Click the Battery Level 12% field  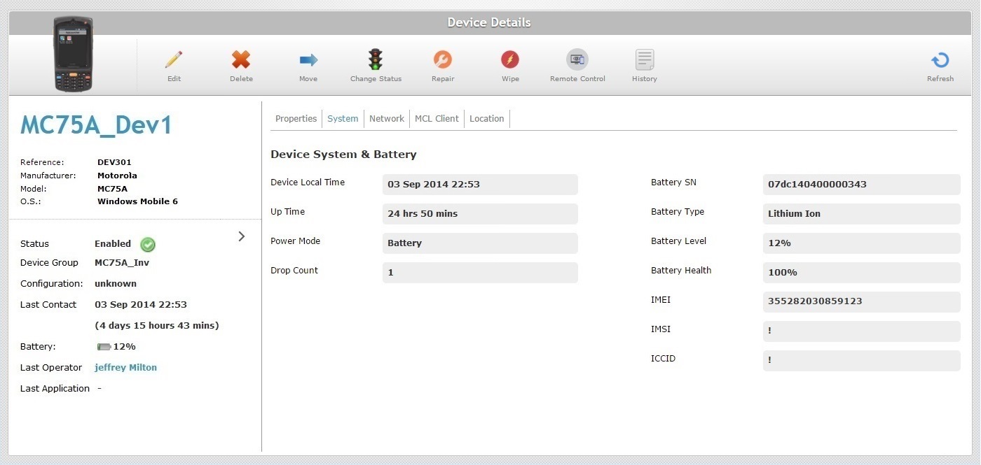click(x=861, y=243)
